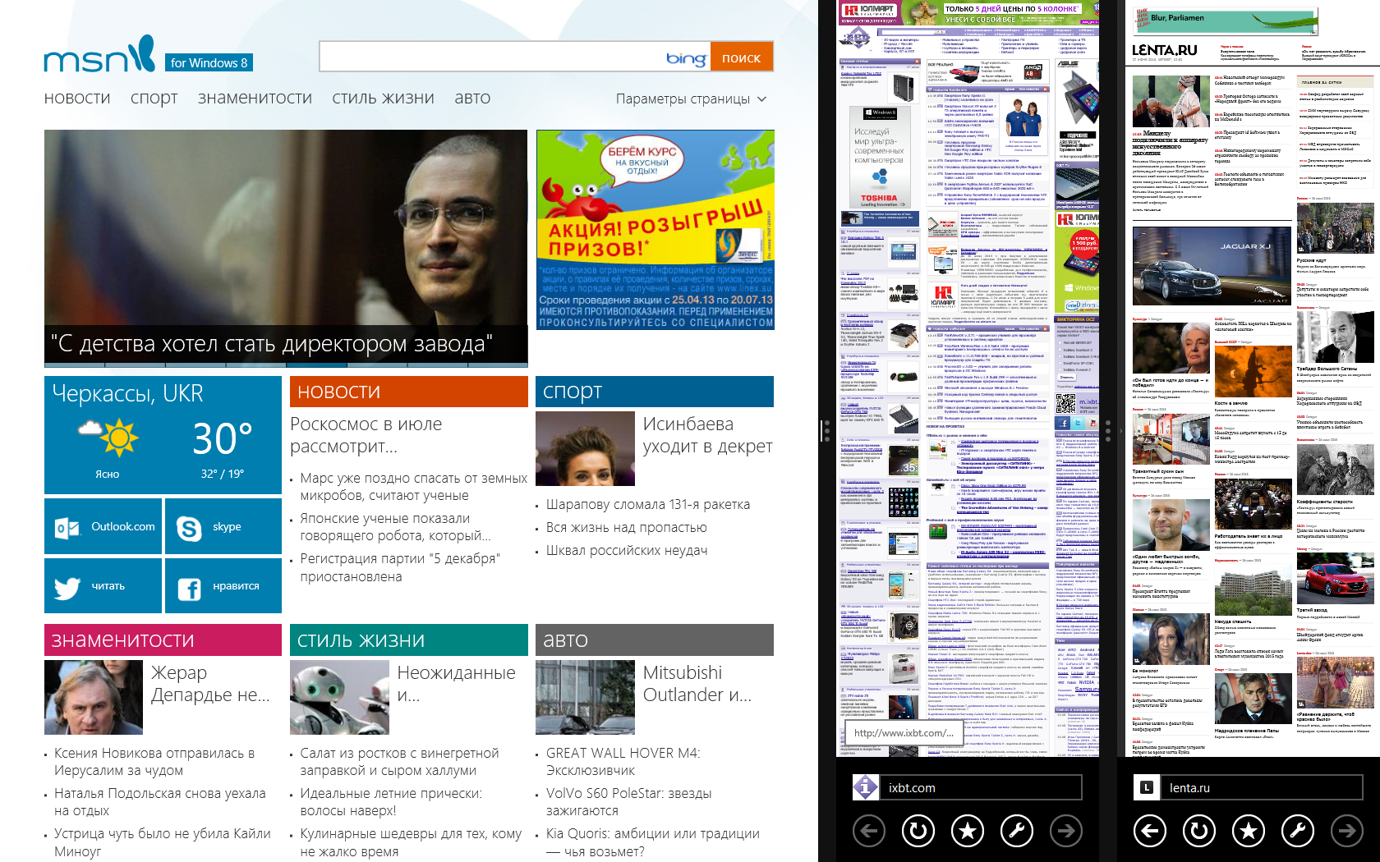This screenshot has height=862, width=1380.
Task: Click the '30°' temperature reading
Action: (x=222, y=438)
